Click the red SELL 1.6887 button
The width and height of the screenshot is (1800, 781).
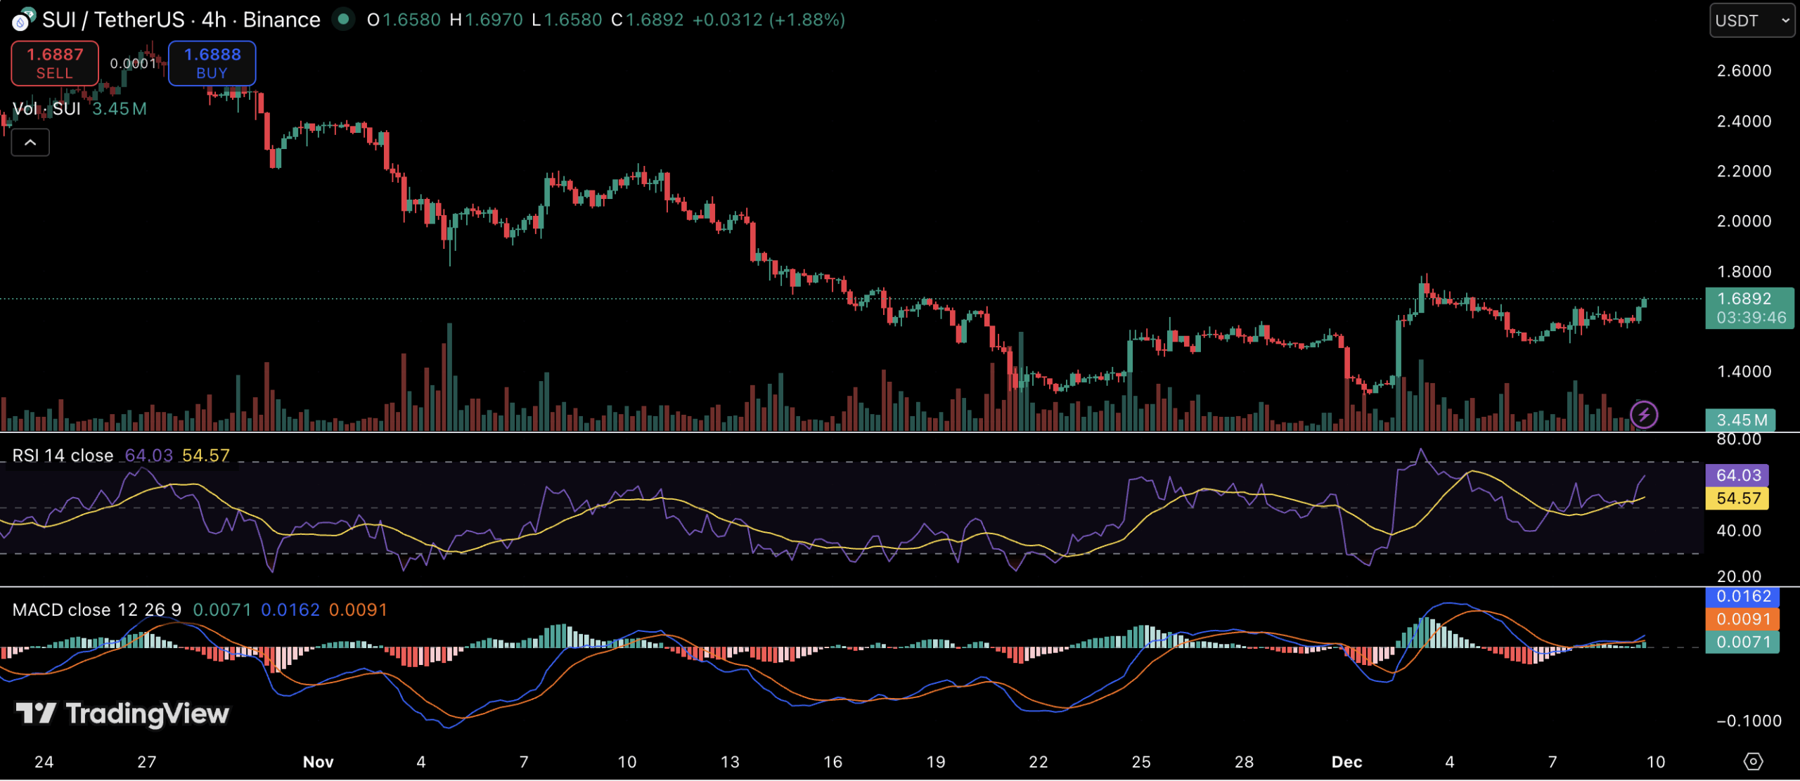coord(55,63)
